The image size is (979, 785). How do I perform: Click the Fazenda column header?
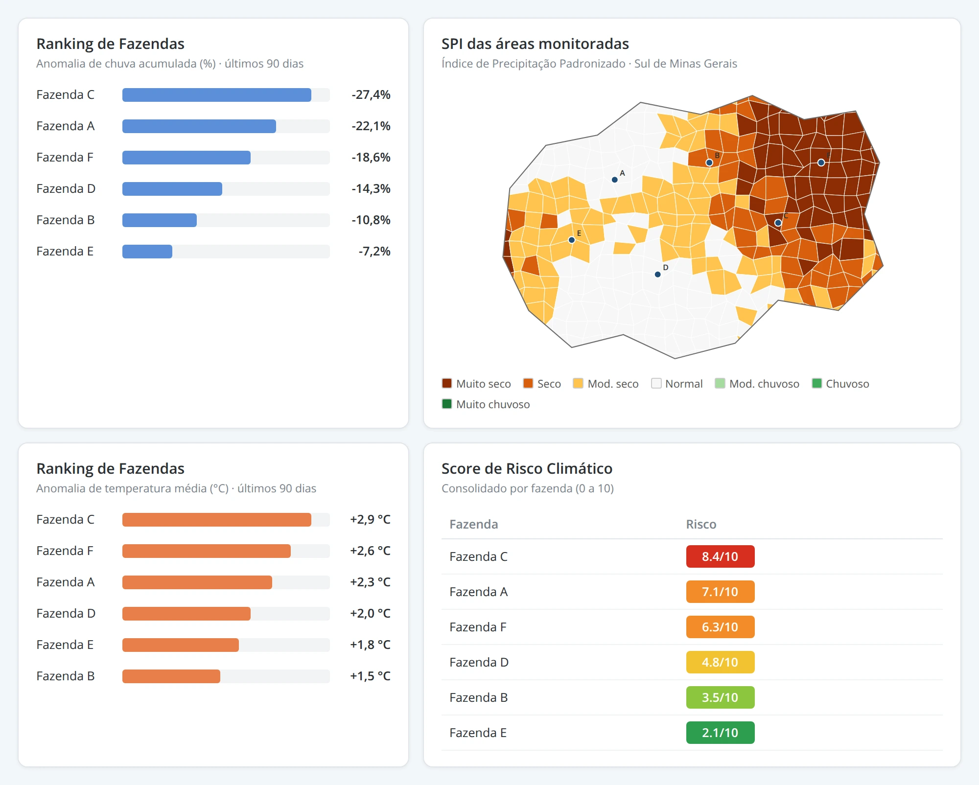click(x=474, y=524)
